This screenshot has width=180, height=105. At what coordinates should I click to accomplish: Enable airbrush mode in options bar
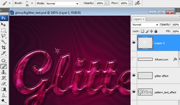137,3
